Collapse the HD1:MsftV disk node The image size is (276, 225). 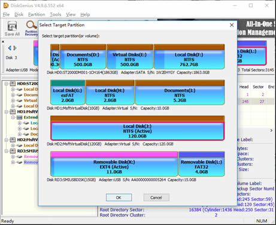tap(7, 111)
